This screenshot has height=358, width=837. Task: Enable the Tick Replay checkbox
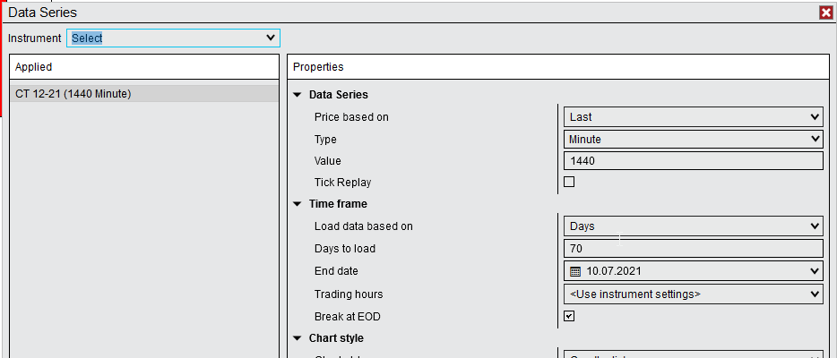pyautogui.click(x=569, y=182)
